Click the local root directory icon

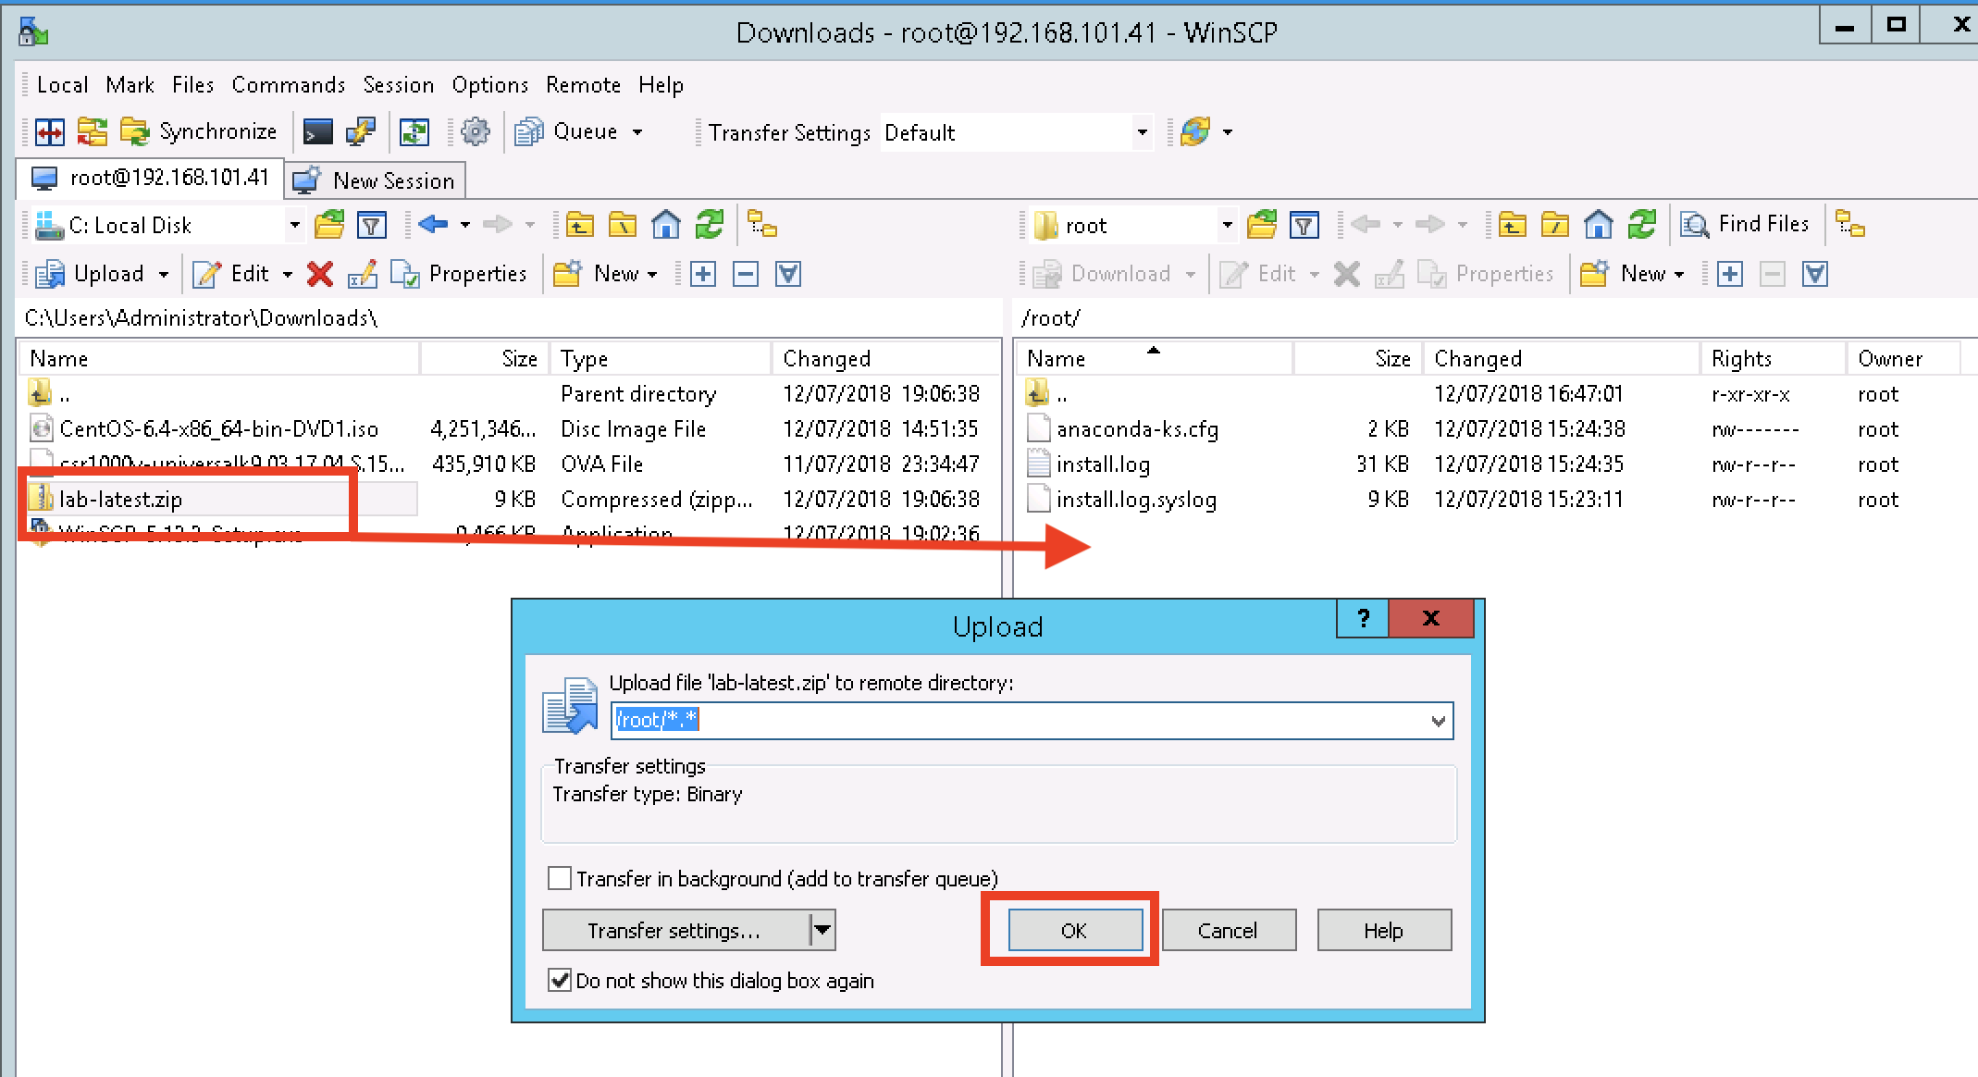tap(623, 225)
